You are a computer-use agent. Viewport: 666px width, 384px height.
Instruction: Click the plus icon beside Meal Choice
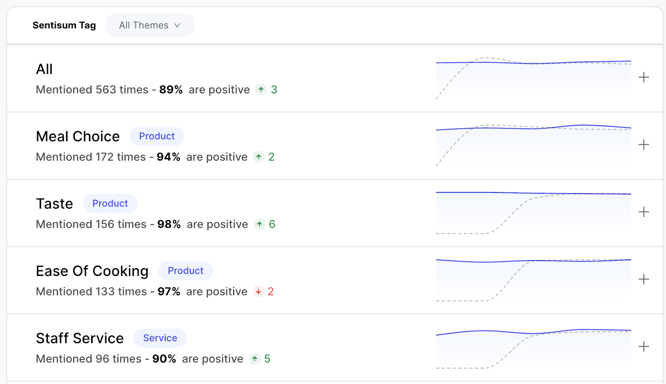click(x=644, y=145)
